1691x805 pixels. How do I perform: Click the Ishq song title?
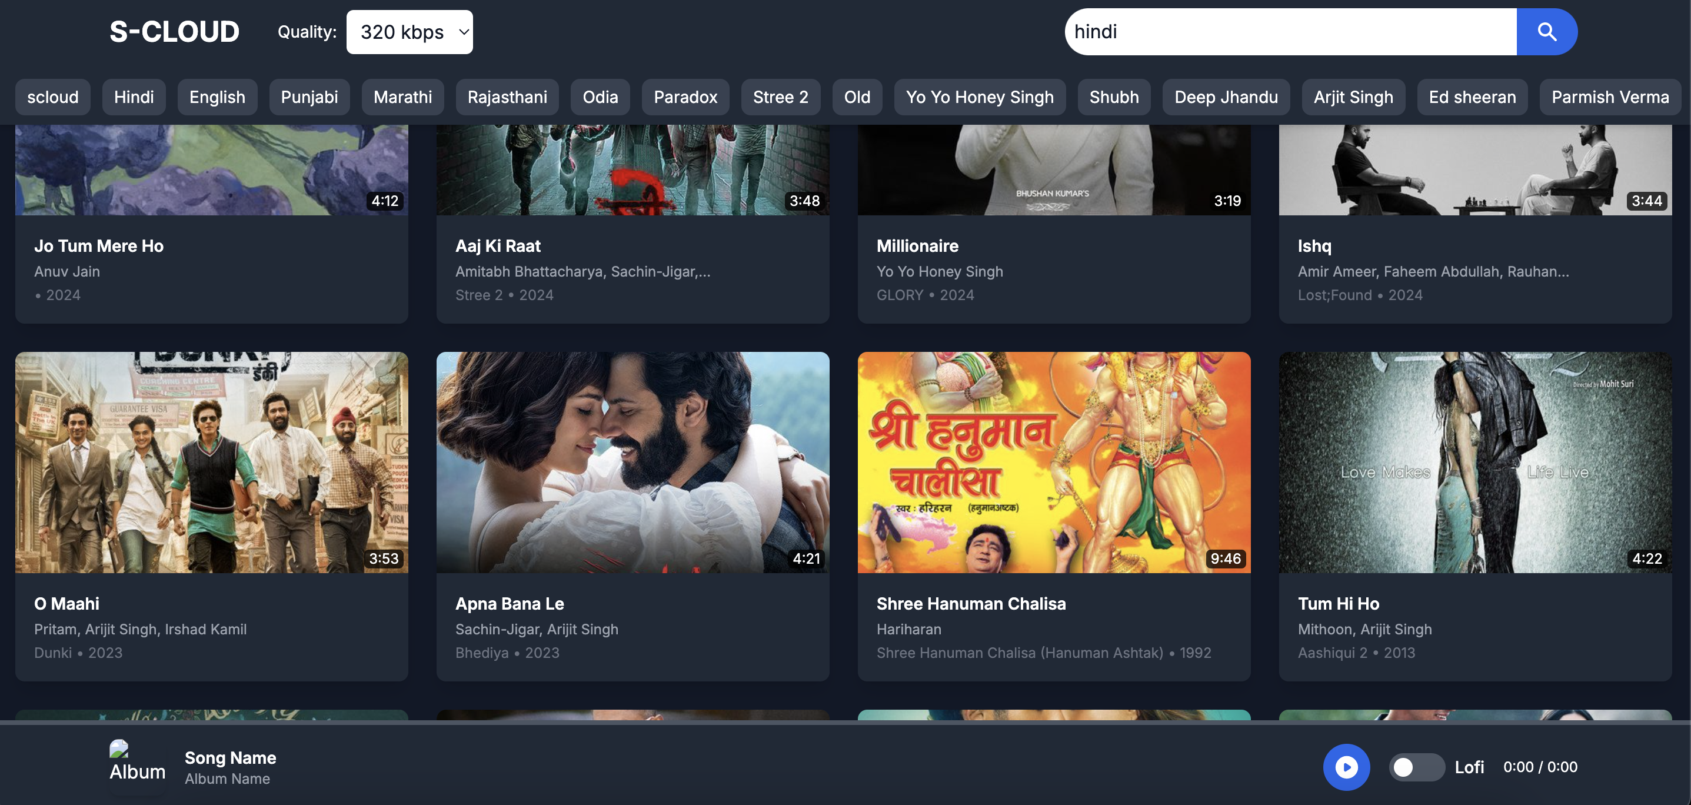point(1315,245)
